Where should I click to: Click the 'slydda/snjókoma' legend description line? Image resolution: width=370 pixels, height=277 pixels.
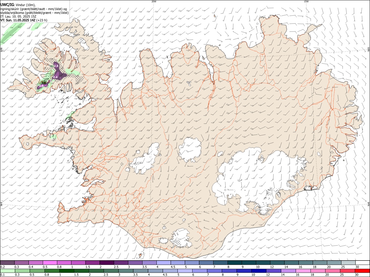click(34, 13)
